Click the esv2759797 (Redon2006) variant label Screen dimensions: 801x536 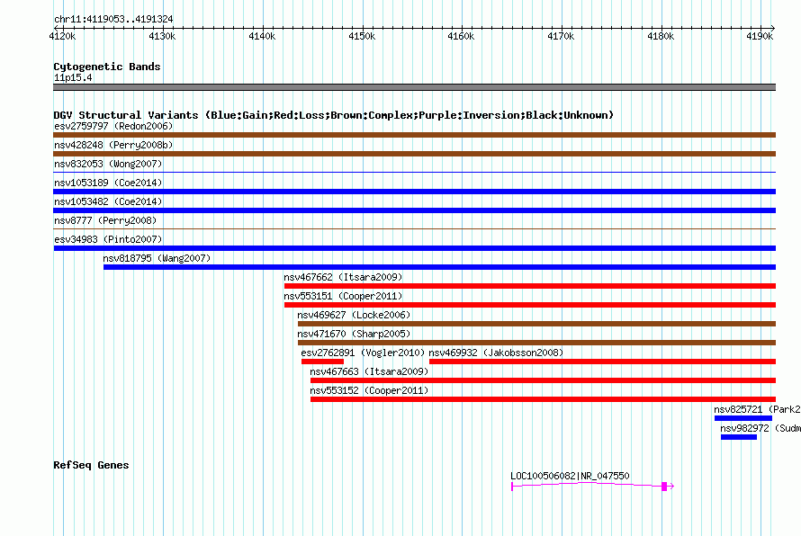tap(113, 126)
